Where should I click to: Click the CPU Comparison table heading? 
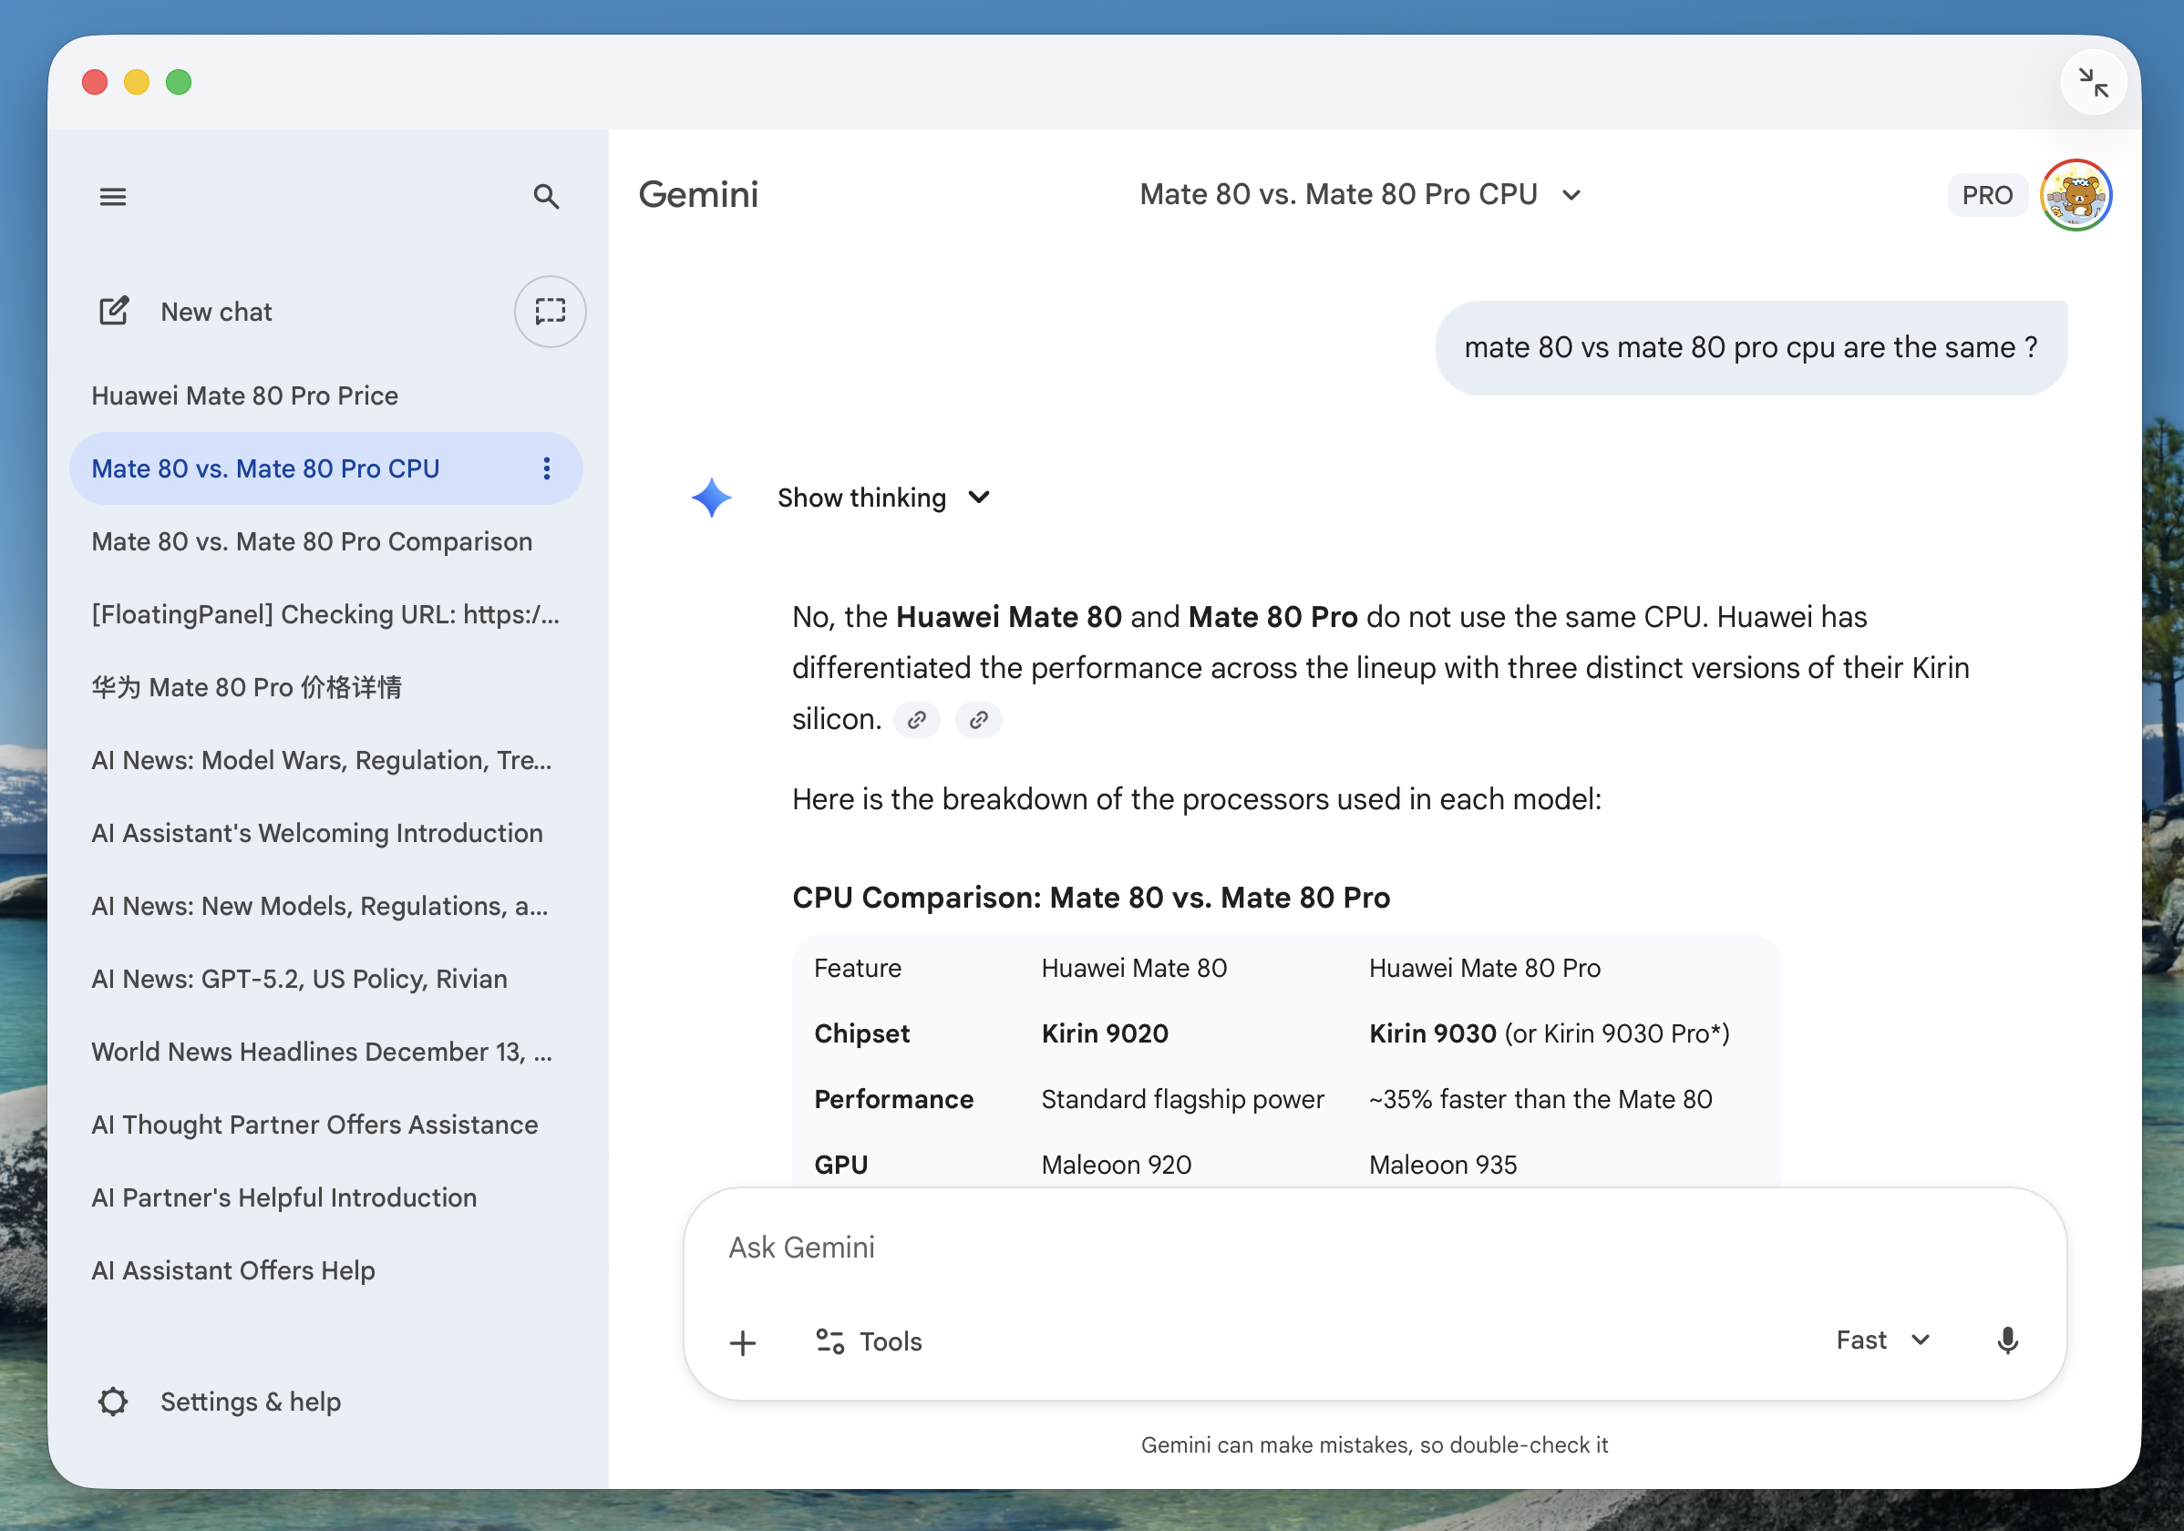(1091, 897)
